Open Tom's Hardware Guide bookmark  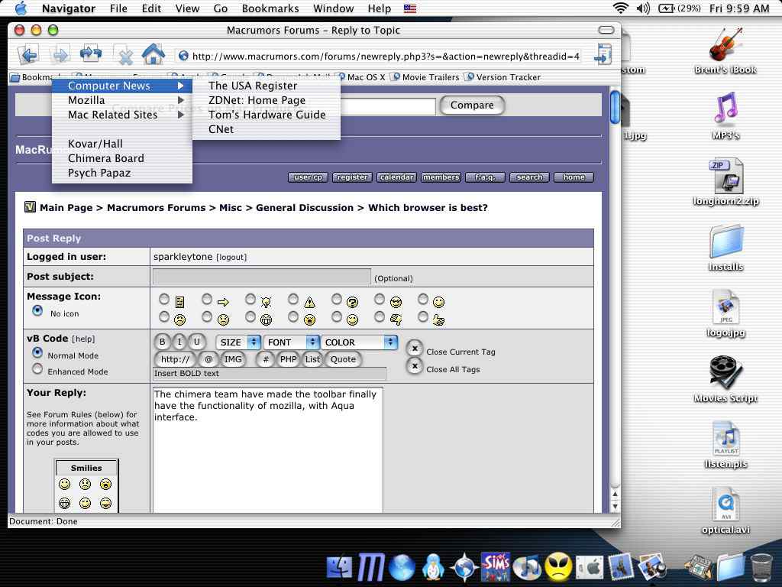tap(267, 115)
